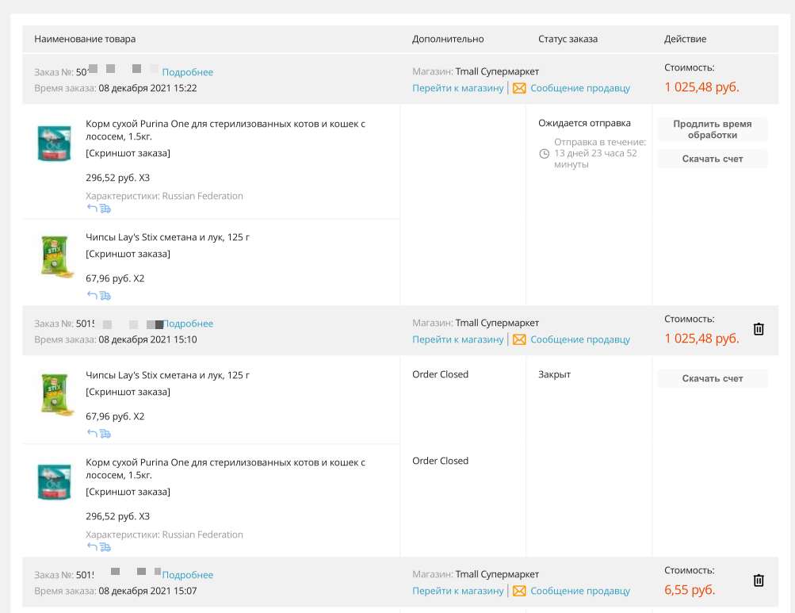Go to the store from the 15:22 order
This screenshot has height=613, width=795.
click(458, 88)
